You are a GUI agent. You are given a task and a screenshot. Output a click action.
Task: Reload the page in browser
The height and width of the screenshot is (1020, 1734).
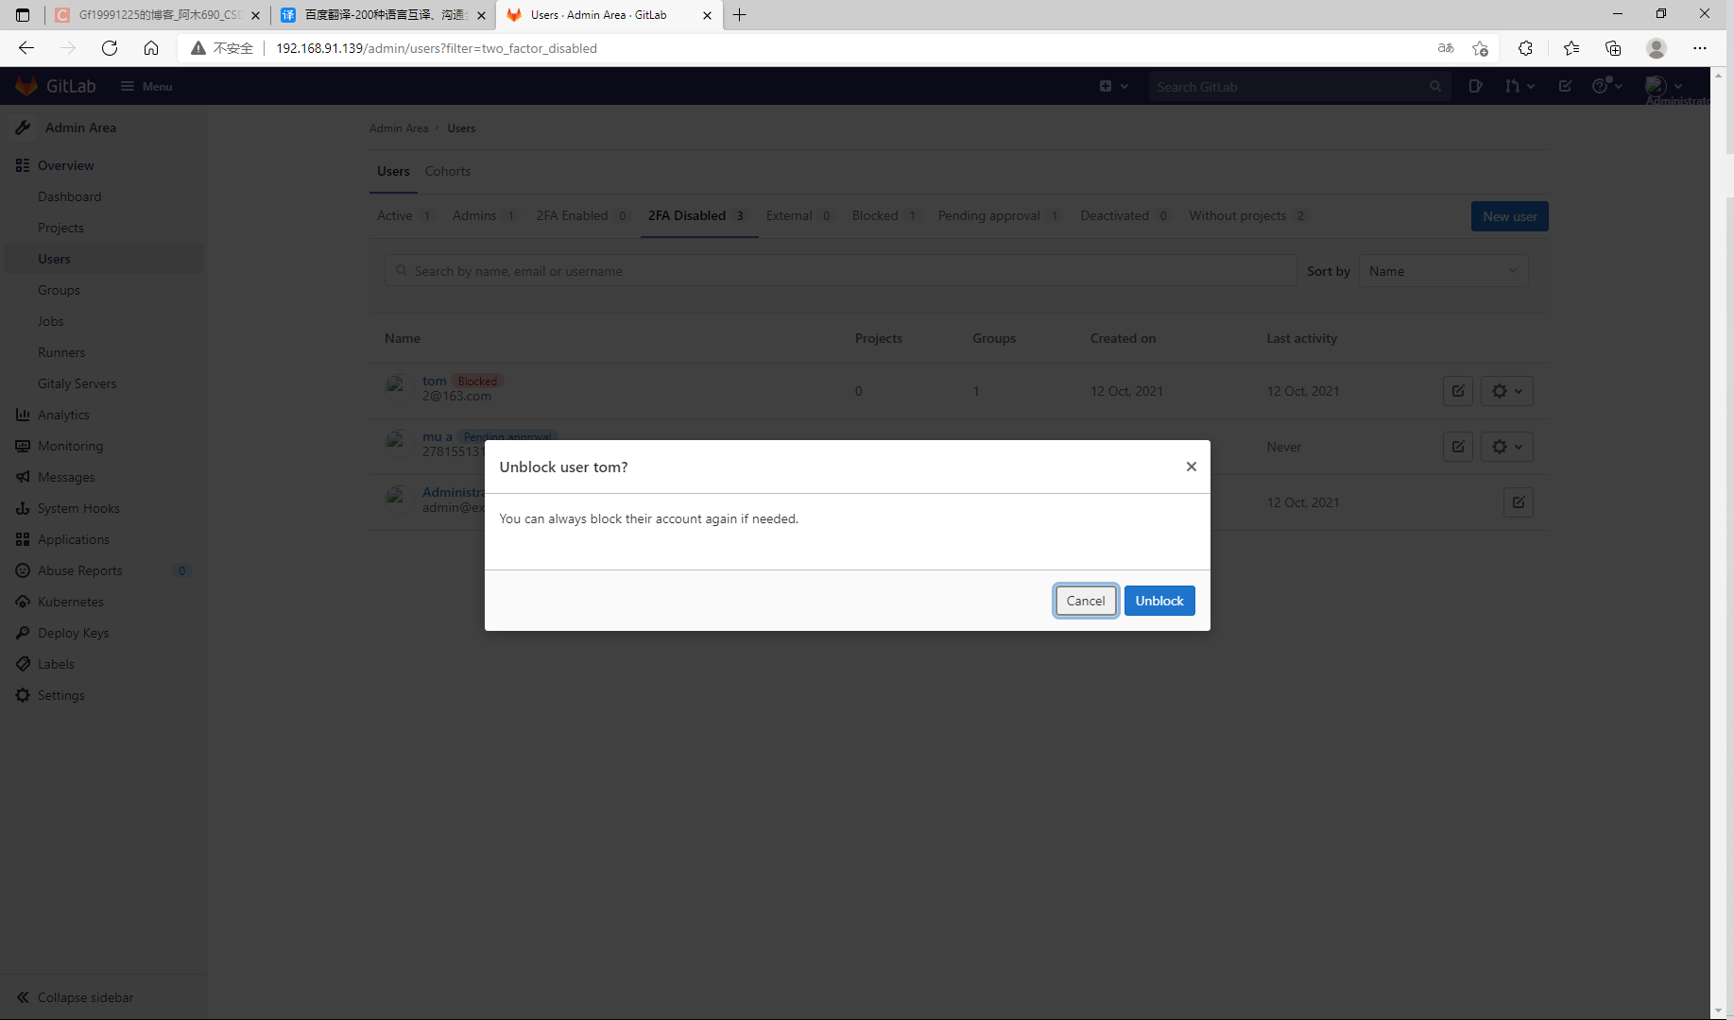pos(110,48)
